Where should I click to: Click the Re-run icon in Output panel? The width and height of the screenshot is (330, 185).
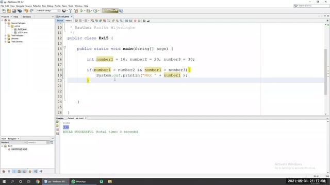tap(57, 122)
